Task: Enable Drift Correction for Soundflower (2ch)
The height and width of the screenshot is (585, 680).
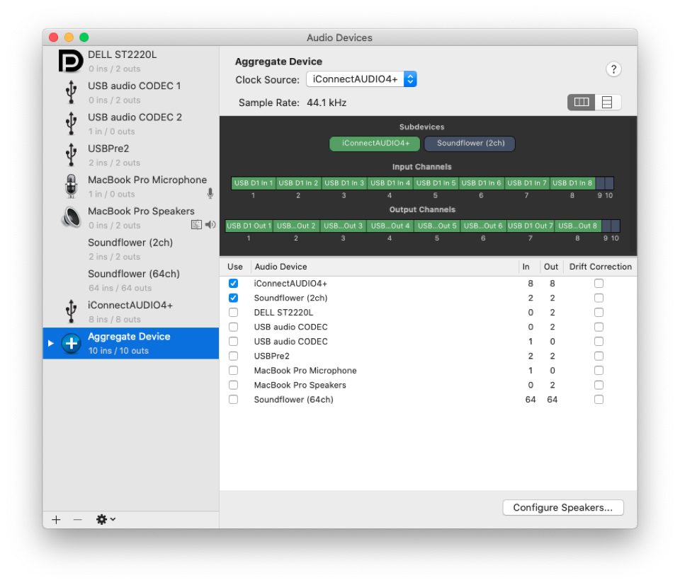Action: 599,298
